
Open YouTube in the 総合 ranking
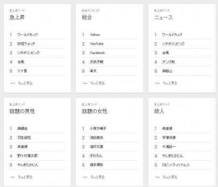pos(97,44)
